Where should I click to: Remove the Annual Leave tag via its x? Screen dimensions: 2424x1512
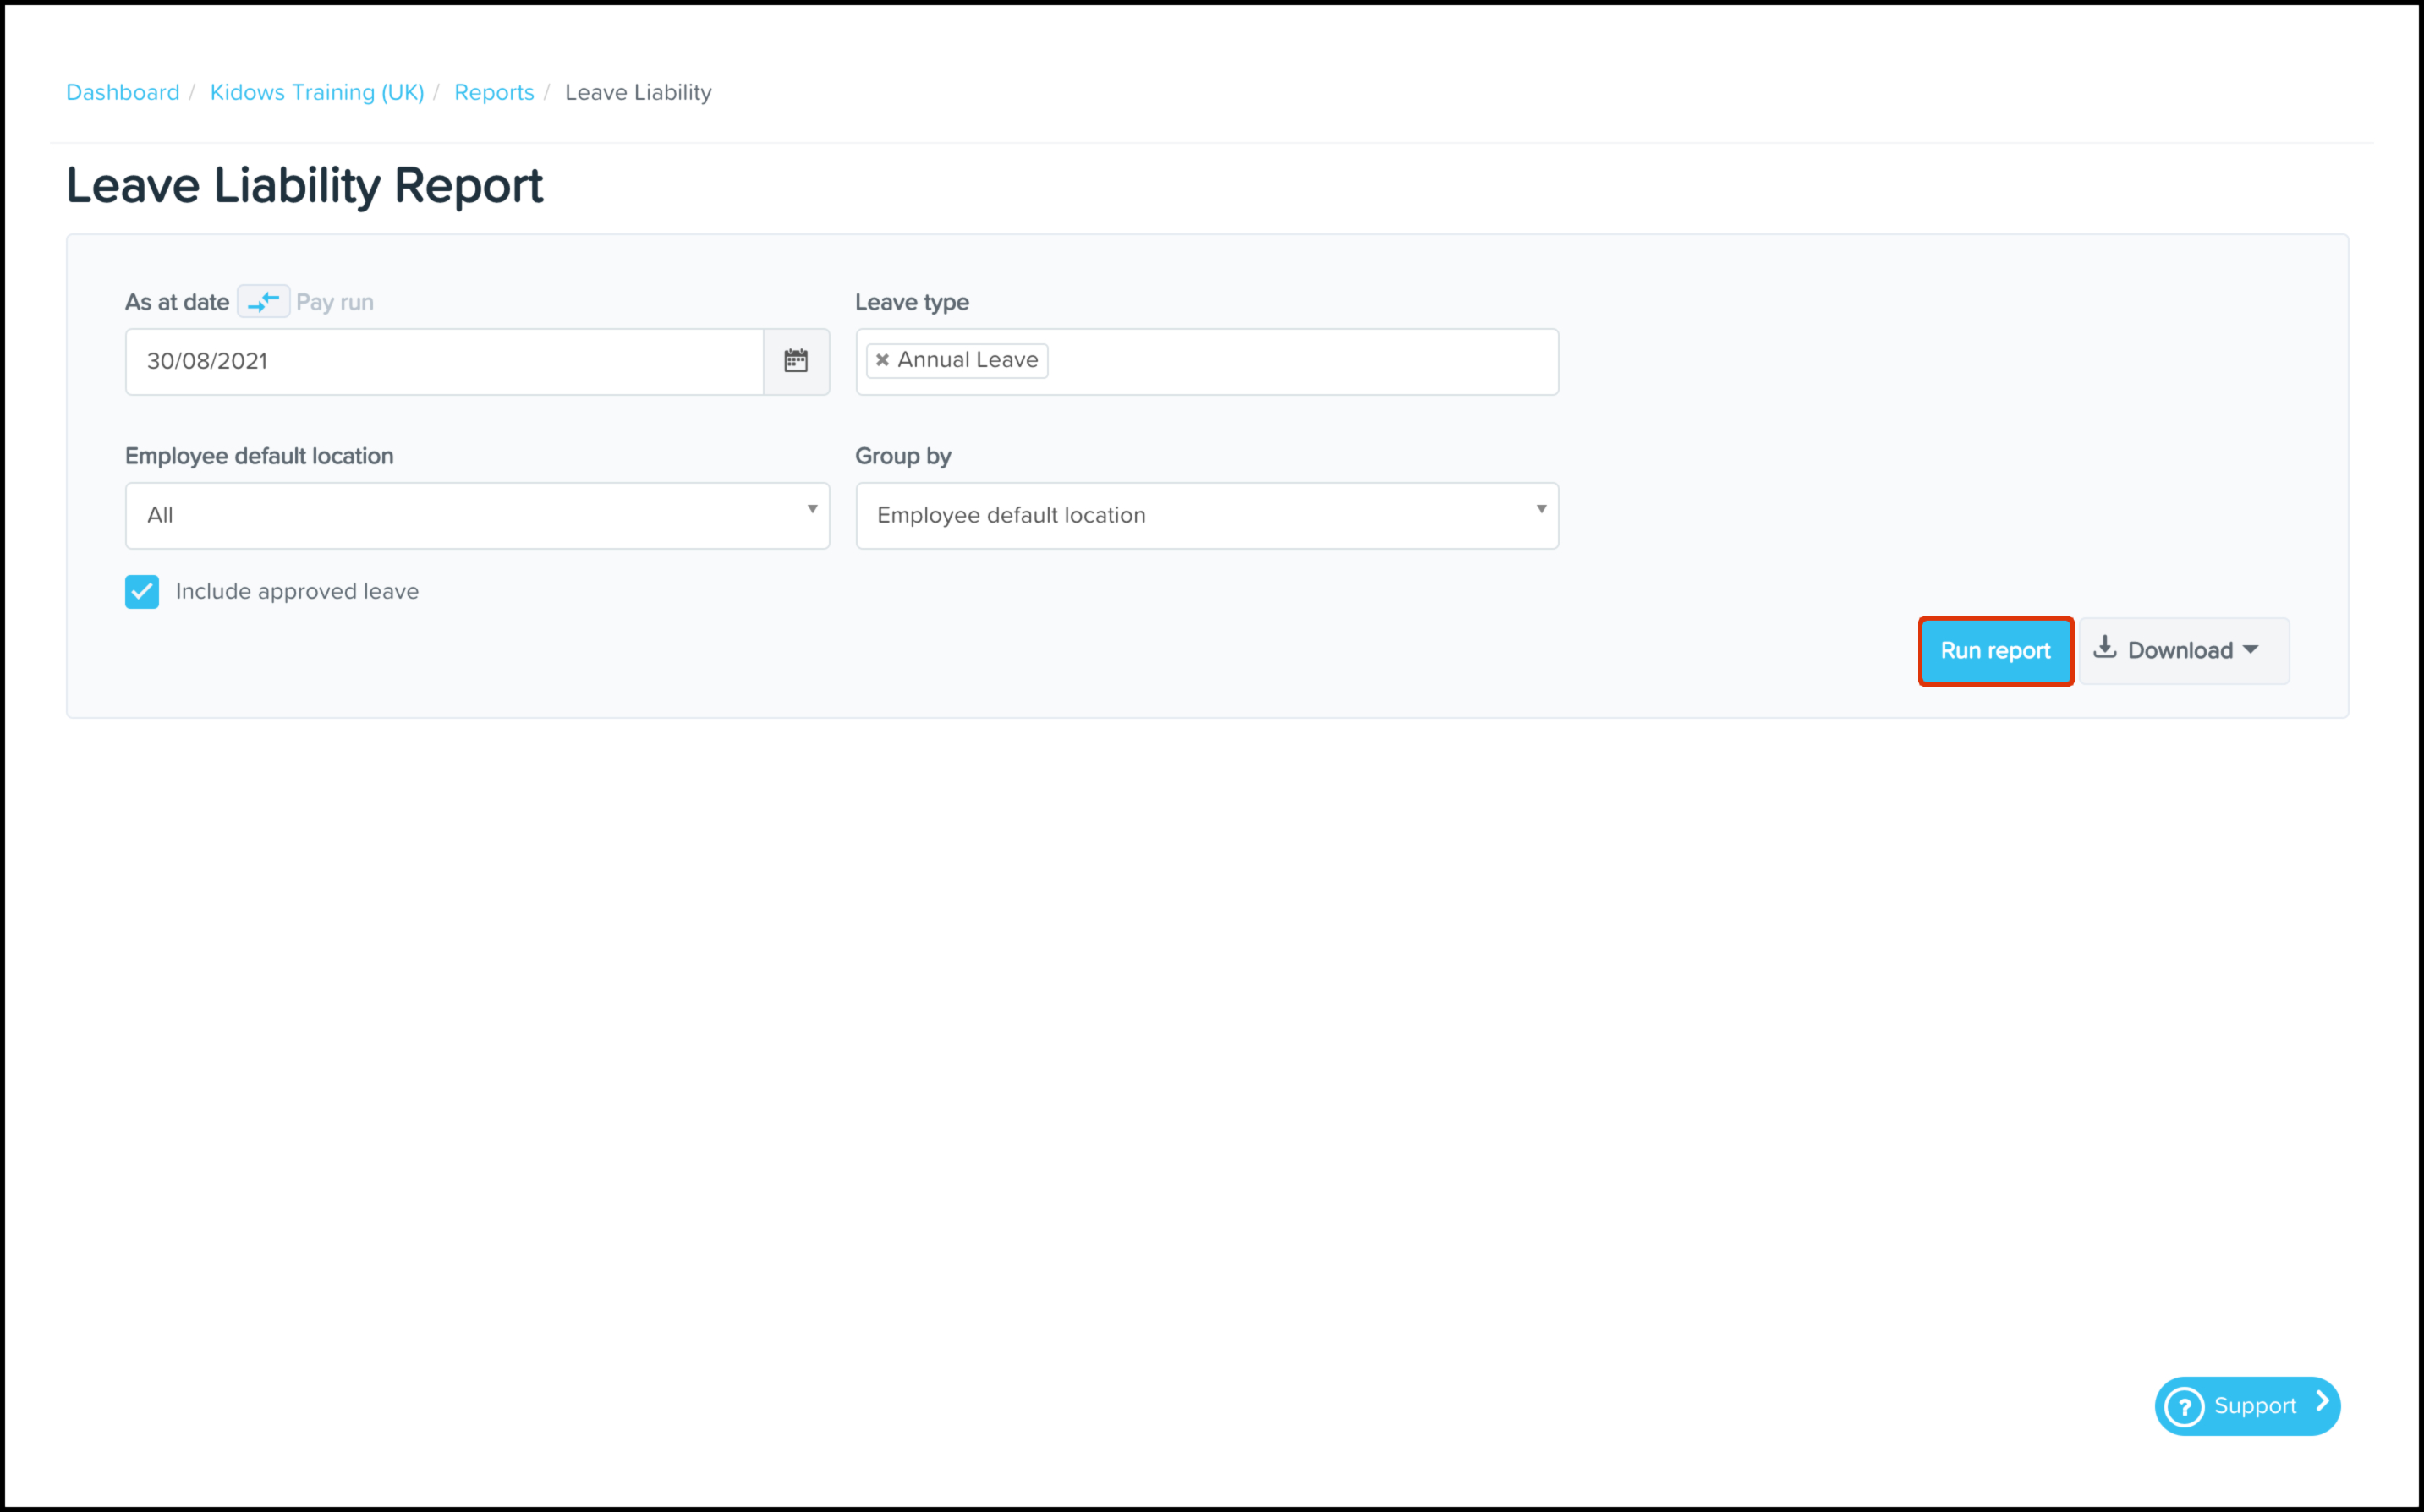click(882, 360)
